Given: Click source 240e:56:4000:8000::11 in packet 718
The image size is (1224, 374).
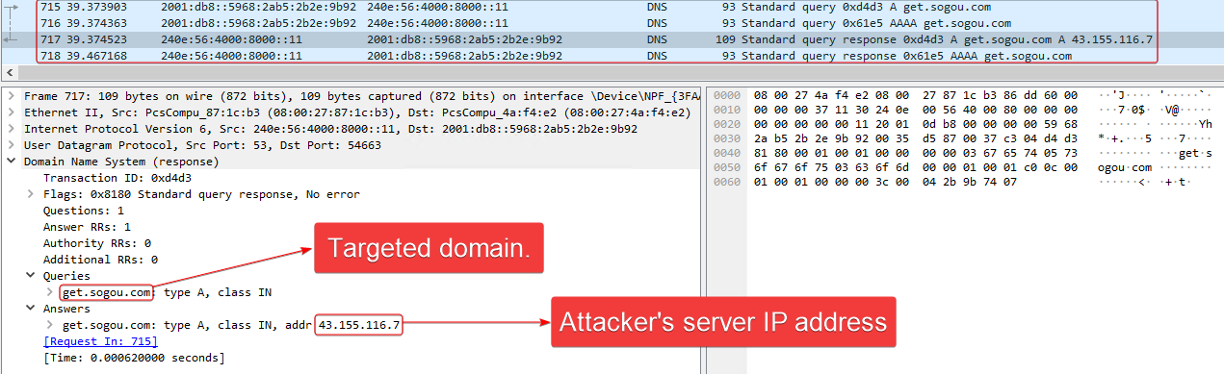Looking at the screenshot, I should tap(231, 56).
